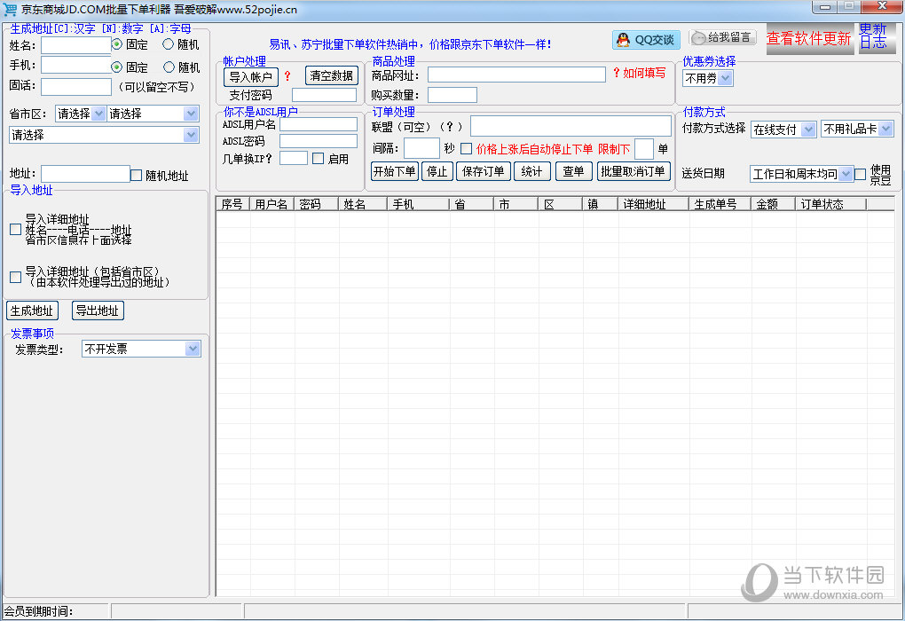
Task: Click the 手机 input field
Action: tap(76, 65)
